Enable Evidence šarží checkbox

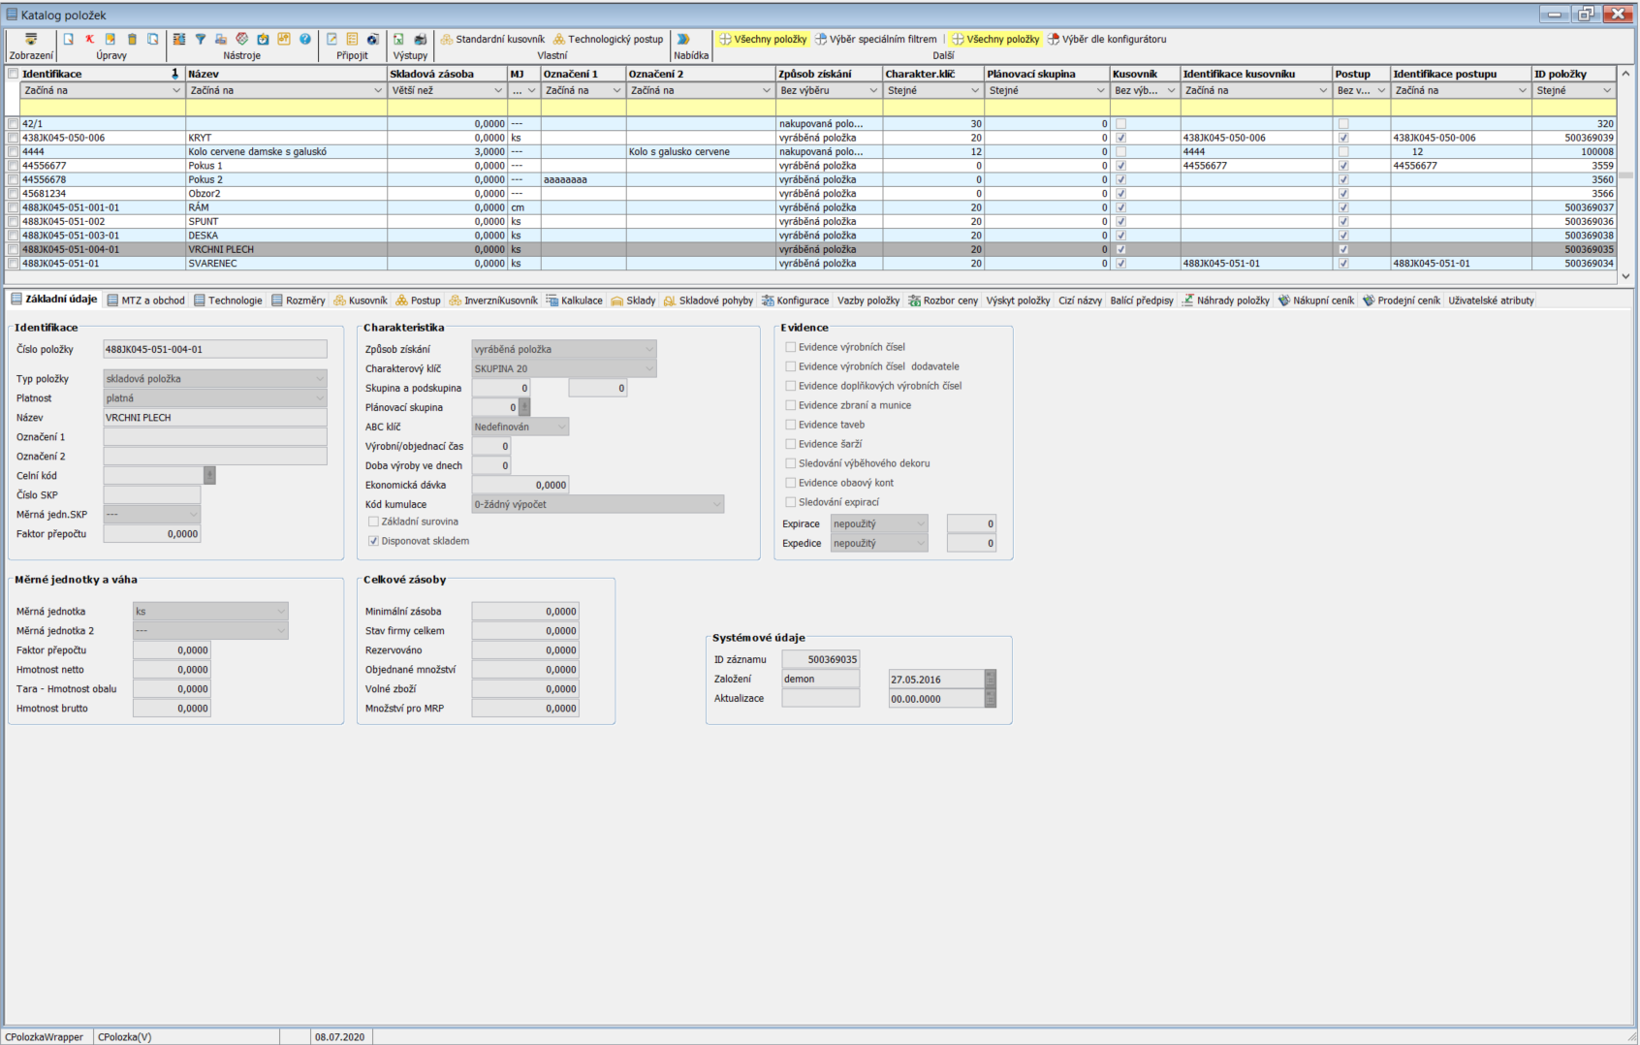[790, 444]
